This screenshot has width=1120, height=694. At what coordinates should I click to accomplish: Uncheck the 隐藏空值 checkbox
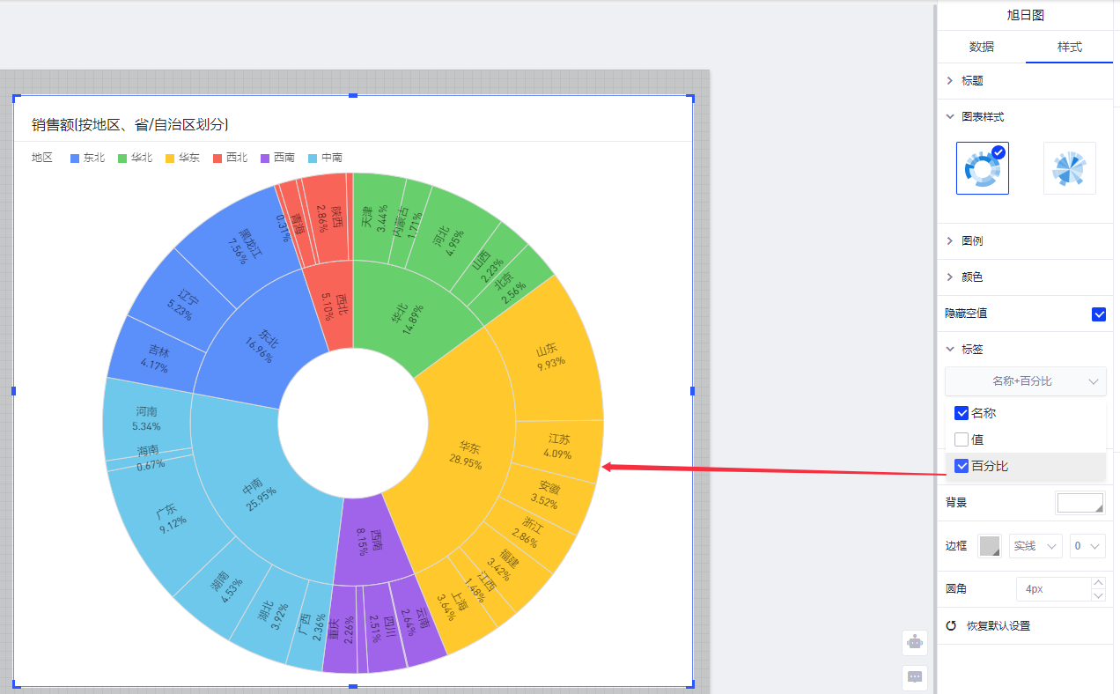[x=1098, y=314]
